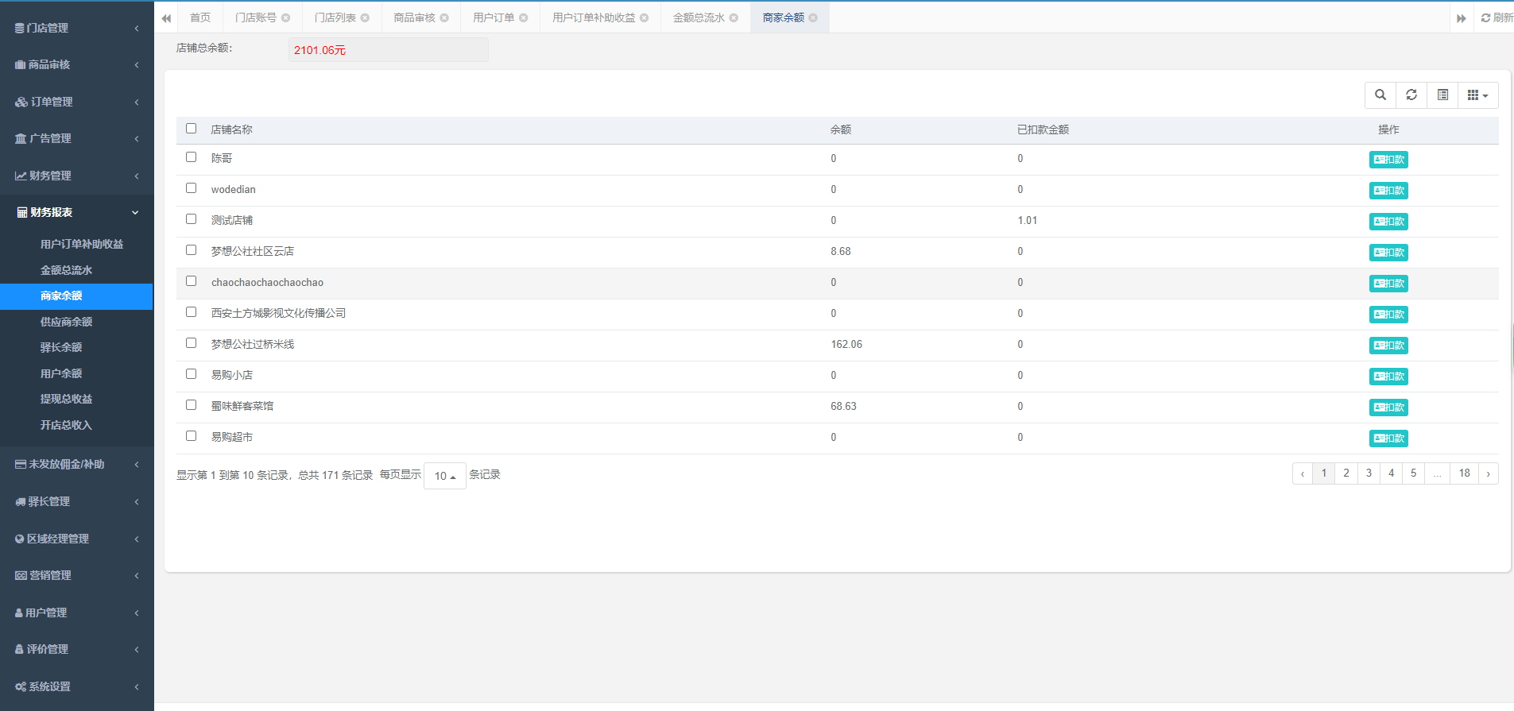Expand the 区域经理管理 sidebar menu
The width and height of the screenshot is (1514, 711).
point(76,539)
